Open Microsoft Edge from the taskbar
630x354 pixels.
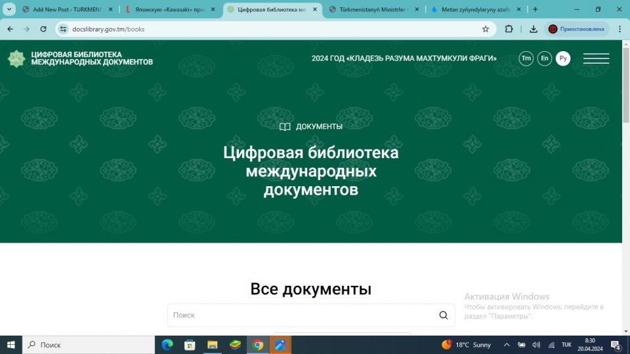[167, 345]
